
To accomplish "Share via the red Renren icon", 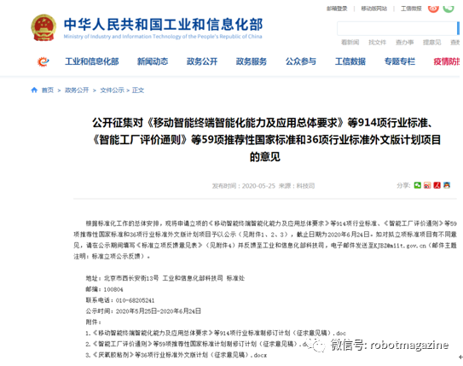I will click(437, 185).
